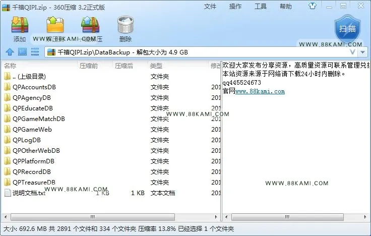Open the www.88kami.com link

(x=260, y=91)
